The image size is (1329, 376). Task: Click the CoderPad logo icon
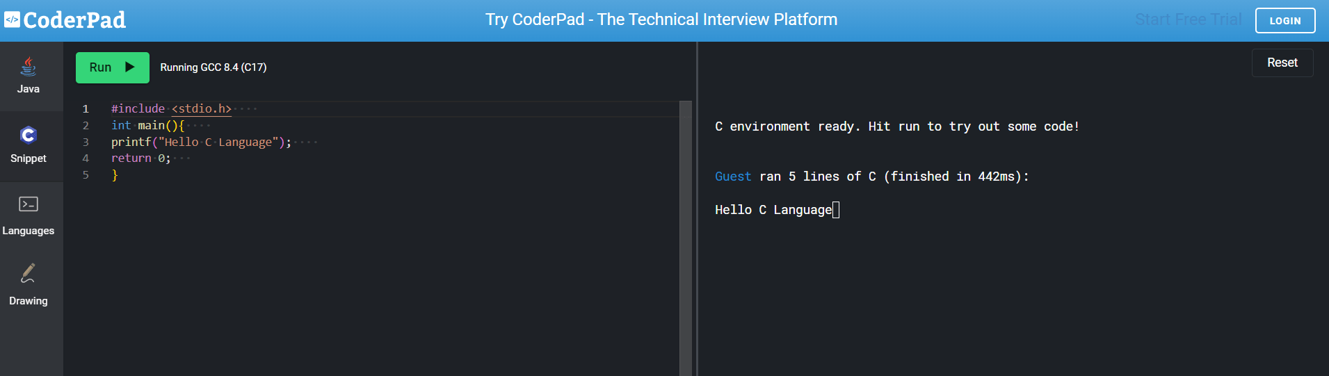click(x=13, y=19)
